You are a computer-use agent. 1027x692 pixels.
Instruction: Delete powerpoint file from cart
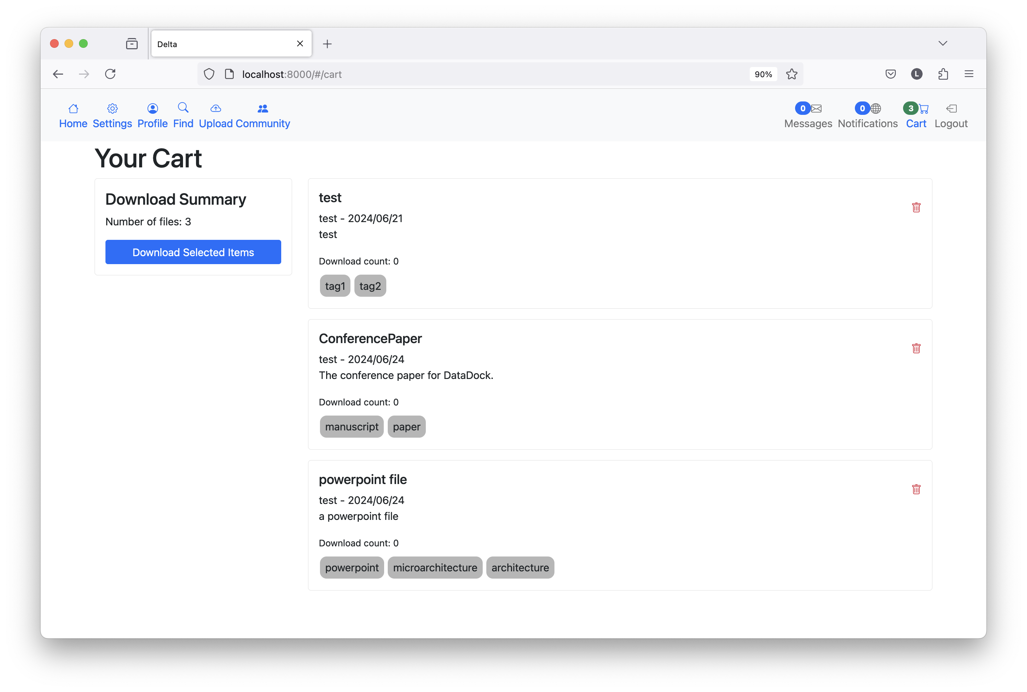915,489
